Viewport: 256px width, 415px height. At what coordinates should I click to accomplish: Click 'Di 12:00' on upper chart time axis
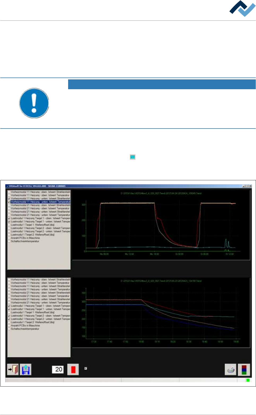(229, 254)
